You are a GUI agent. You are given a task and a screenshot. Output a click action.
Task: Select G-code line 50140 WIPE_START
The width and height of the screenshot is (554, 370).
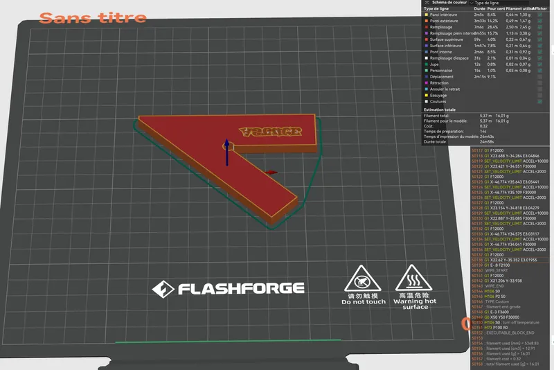(x=510, y=270)
